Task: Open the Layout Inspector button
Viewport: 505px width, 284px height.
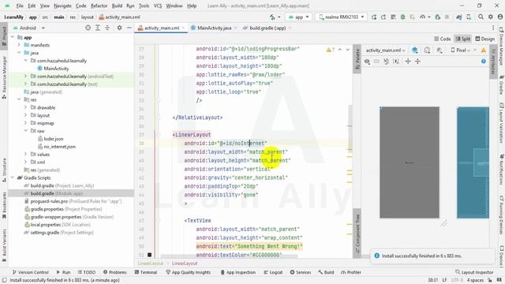Action: (474, 272)
